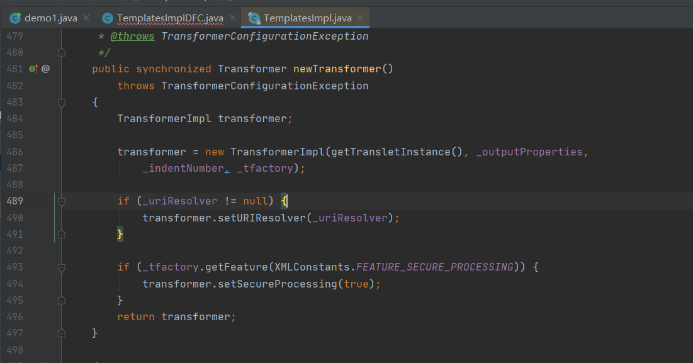The width and height of the screenshot is (693, 363).
Task: Click the getFeature method call
Action: 237,267
